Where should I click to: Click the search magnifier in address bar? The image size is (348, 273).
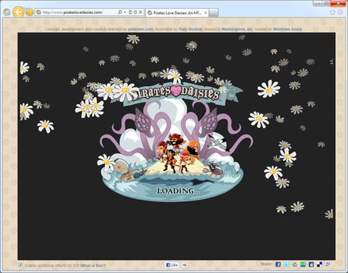[x=120, y=12]
